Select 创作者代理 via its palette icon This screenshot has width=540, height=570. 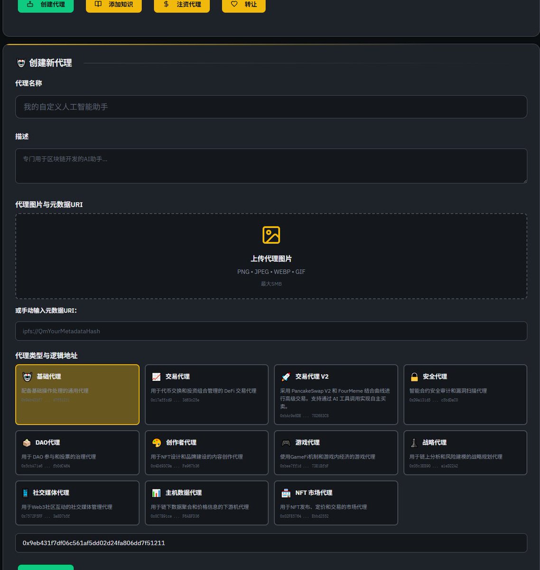157,443
